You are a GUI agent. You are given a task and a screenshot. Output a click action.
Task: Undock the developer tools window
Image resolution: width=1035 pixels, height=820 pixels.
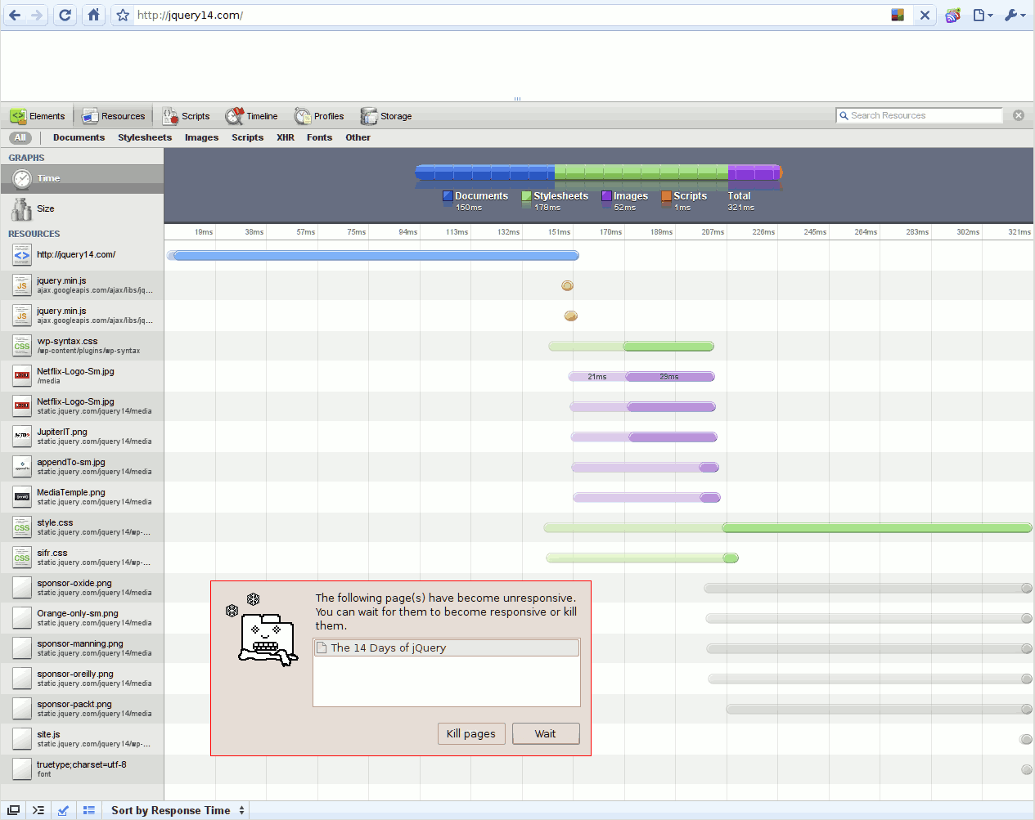(14, 810)
